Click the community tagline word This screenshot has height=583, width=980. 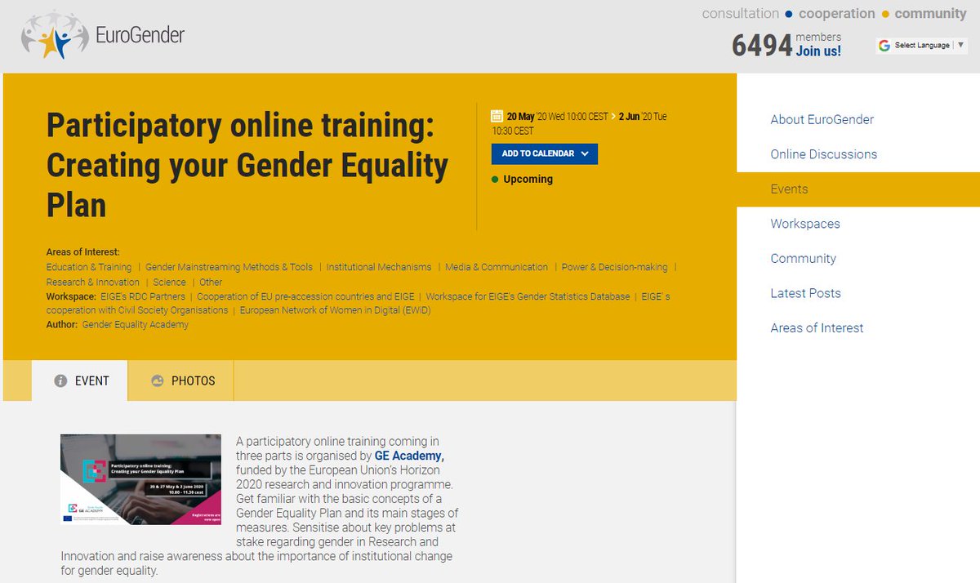[x=931, y=14]
